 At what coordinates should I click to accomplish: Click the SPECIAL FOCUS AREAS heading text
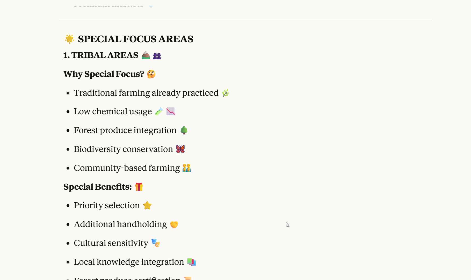[x=135, y=39]
